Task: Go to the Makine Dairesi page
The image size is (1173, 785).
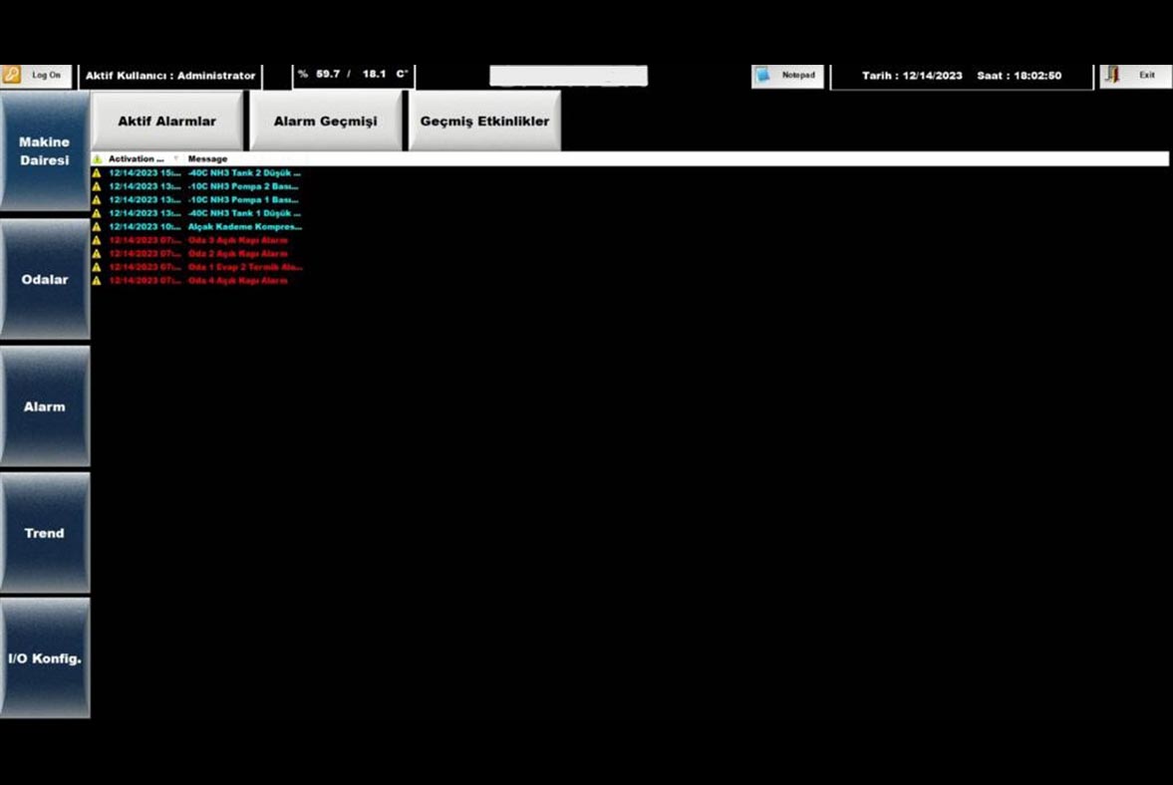Action: click(x=45, y=151)
